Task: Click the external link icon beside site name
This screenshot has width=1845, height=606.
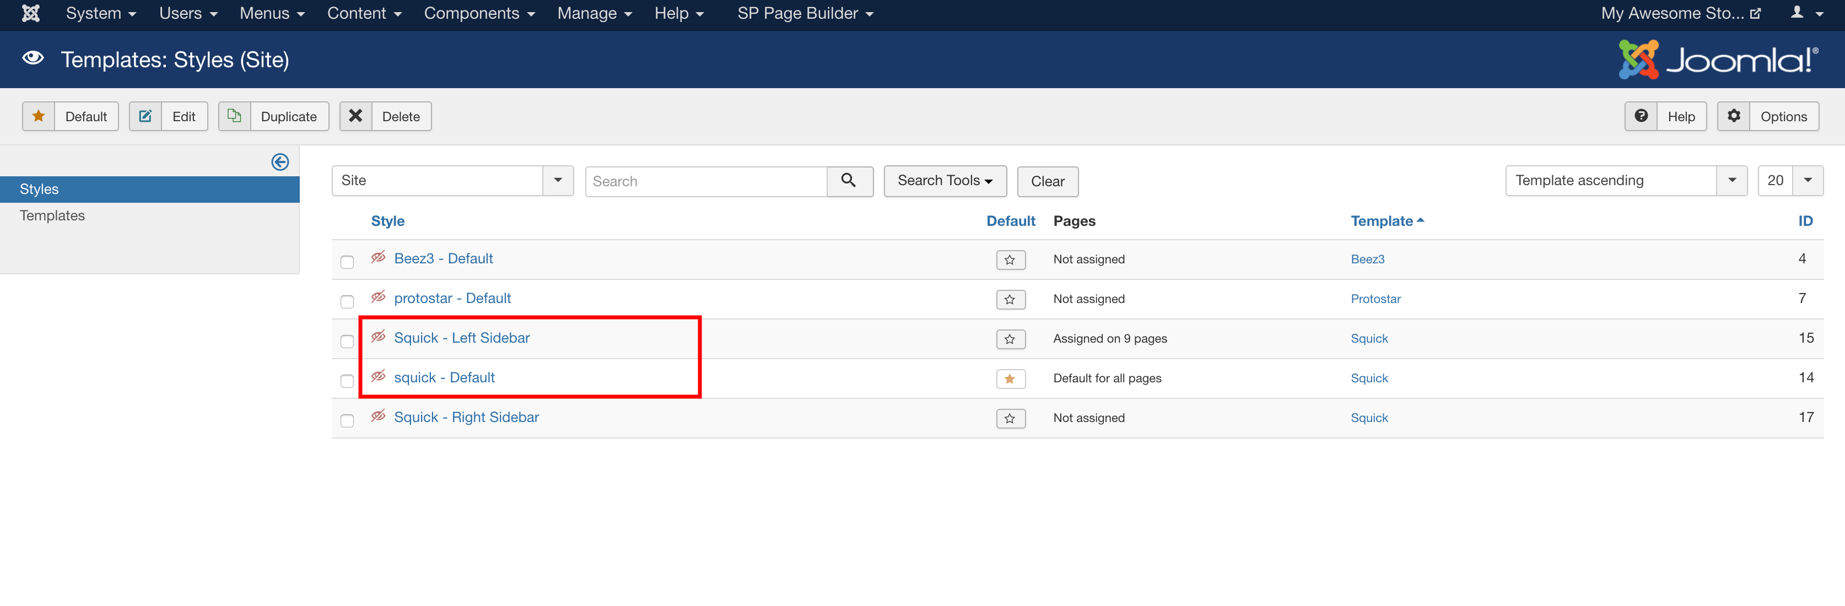Action: click(1756, 14)
